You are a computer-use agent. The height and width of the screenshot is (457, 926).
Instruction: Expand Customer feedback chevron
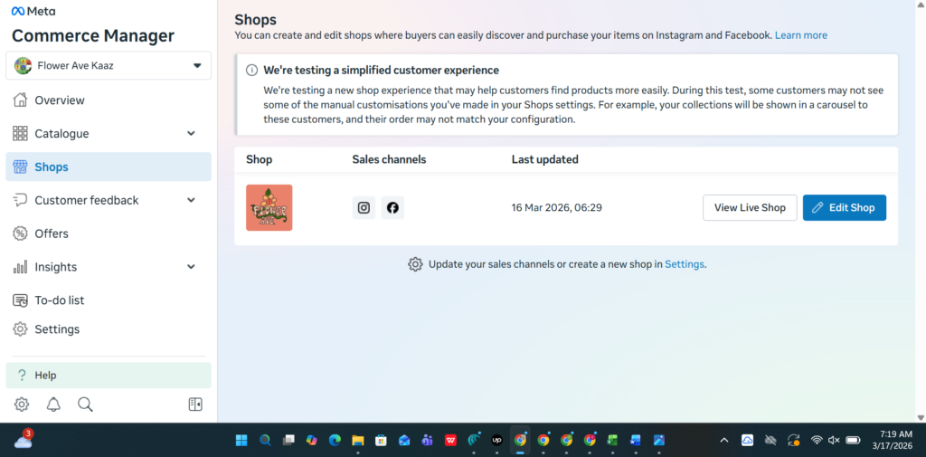pyautogui.click(x=192, y=200)
